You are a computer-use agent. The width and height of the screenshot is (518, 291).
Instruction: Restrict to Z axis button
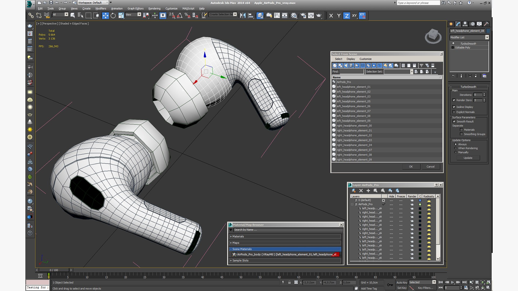(x=346, y=16)
